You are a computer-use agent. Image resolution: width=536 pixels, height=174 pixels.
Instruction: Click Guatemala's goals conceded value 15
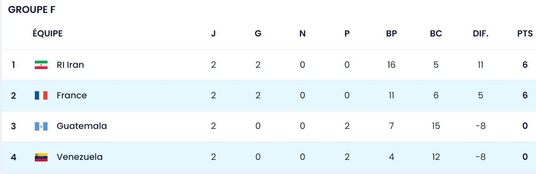[x=436, y=126]
